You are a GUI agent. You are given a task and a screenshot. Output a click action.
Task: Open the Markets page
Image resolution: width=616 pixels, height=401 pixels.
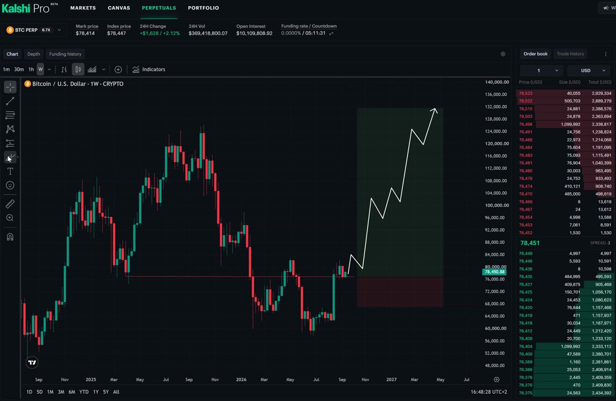pos(83,8)
